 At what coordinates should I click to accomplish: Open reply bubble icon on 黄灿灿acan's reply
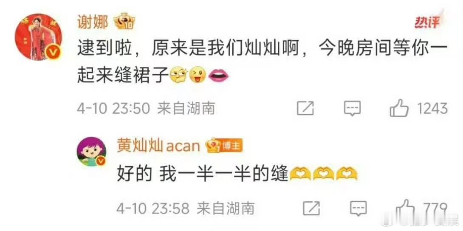coord(358,208)
